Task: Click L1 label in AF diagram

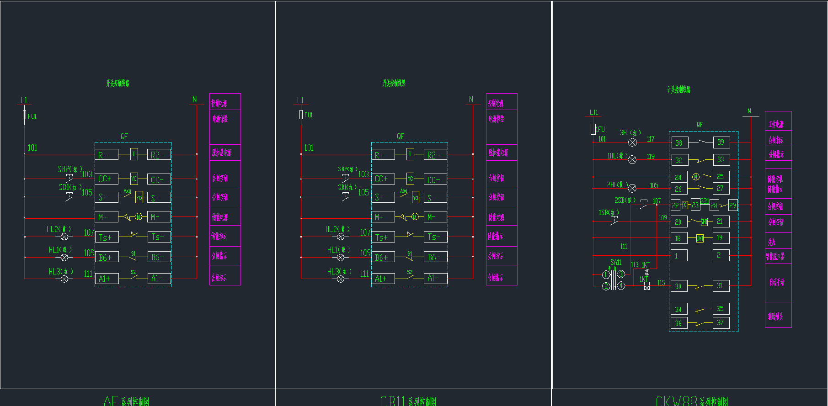Action: click(24, 100)
